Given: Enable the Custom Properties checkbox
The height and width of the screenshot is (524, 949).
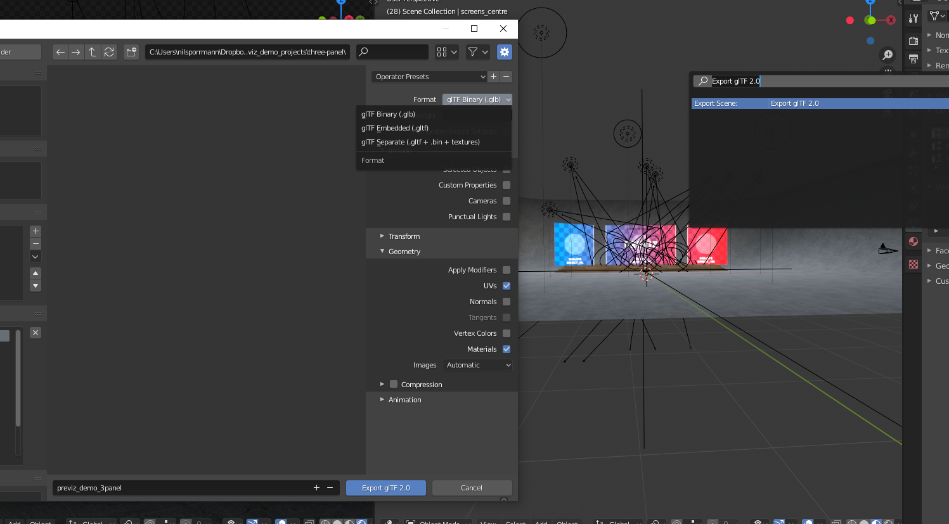Looking at the screenshot, I should pos(507,185).
